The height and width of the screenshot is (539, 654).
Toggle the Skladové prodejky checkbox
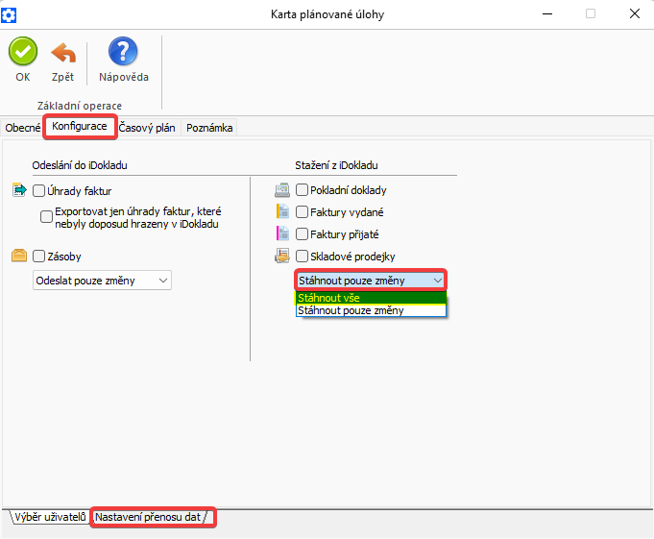click(302, 256)
